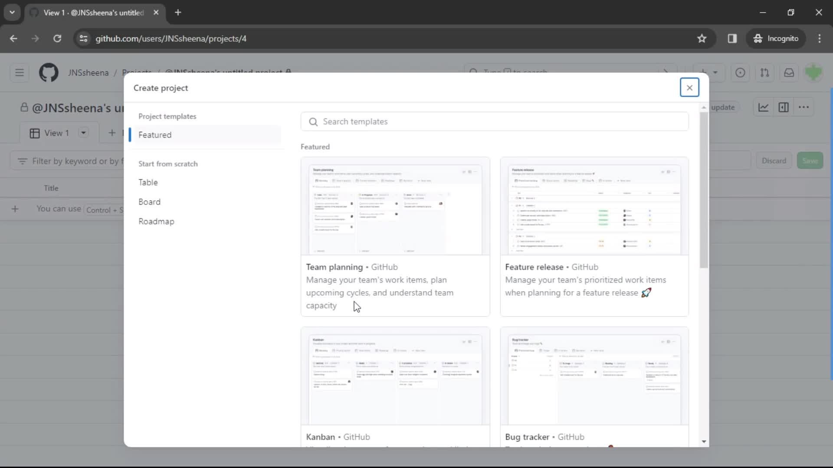Select the Featured templates category
This screenshot has height=468, width=833.
205,135
